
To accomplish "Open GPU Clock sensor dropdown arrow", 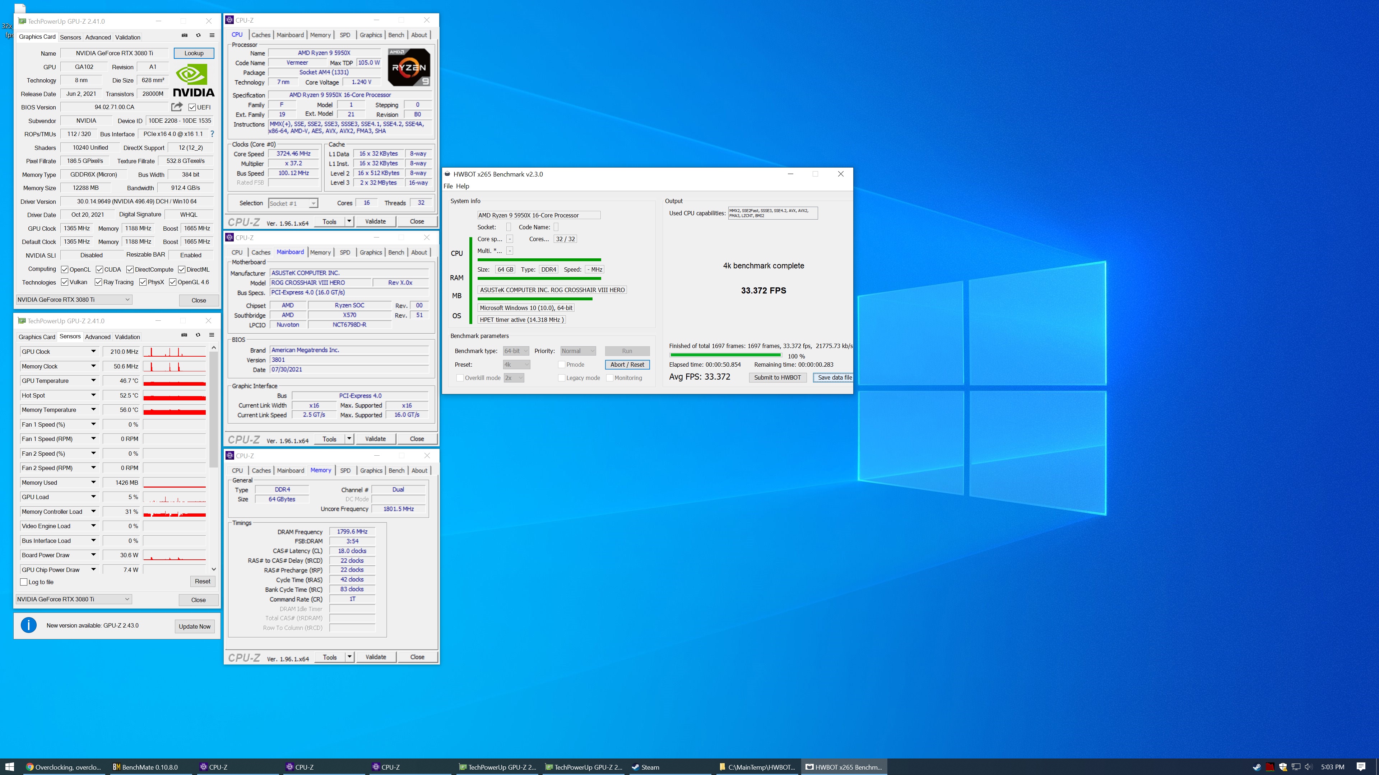I will [x=93, y=351].
